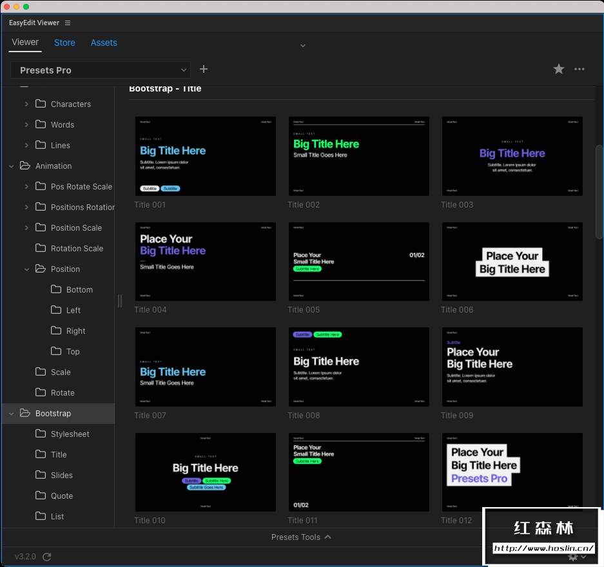Switch to the Store tab
The height and width of the screenshot is (567, 604).
[64, 43]
